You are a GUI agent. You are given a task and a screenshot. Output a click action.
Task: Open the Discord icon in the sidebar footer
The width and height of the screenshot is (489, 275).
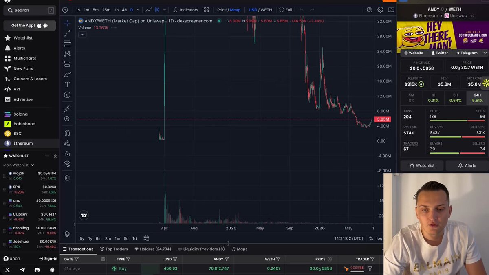(37, 270)
